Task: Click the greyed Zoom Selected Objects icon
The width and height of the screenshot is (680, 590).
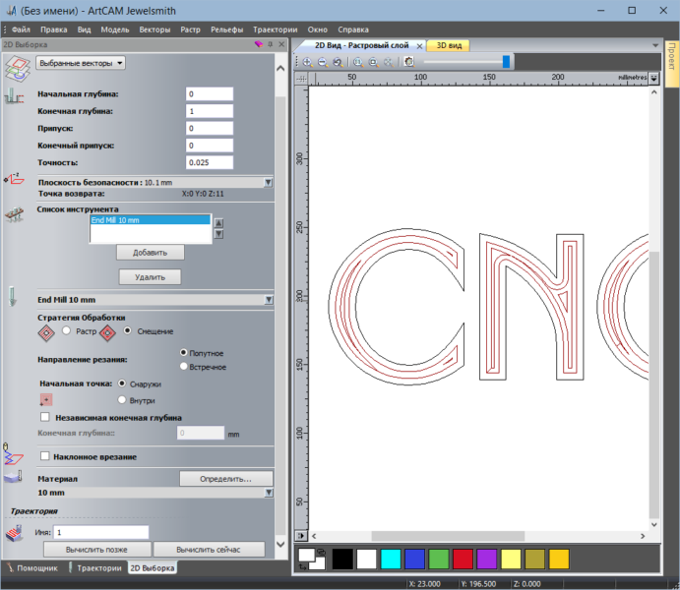Action: [x=389, y=62]
